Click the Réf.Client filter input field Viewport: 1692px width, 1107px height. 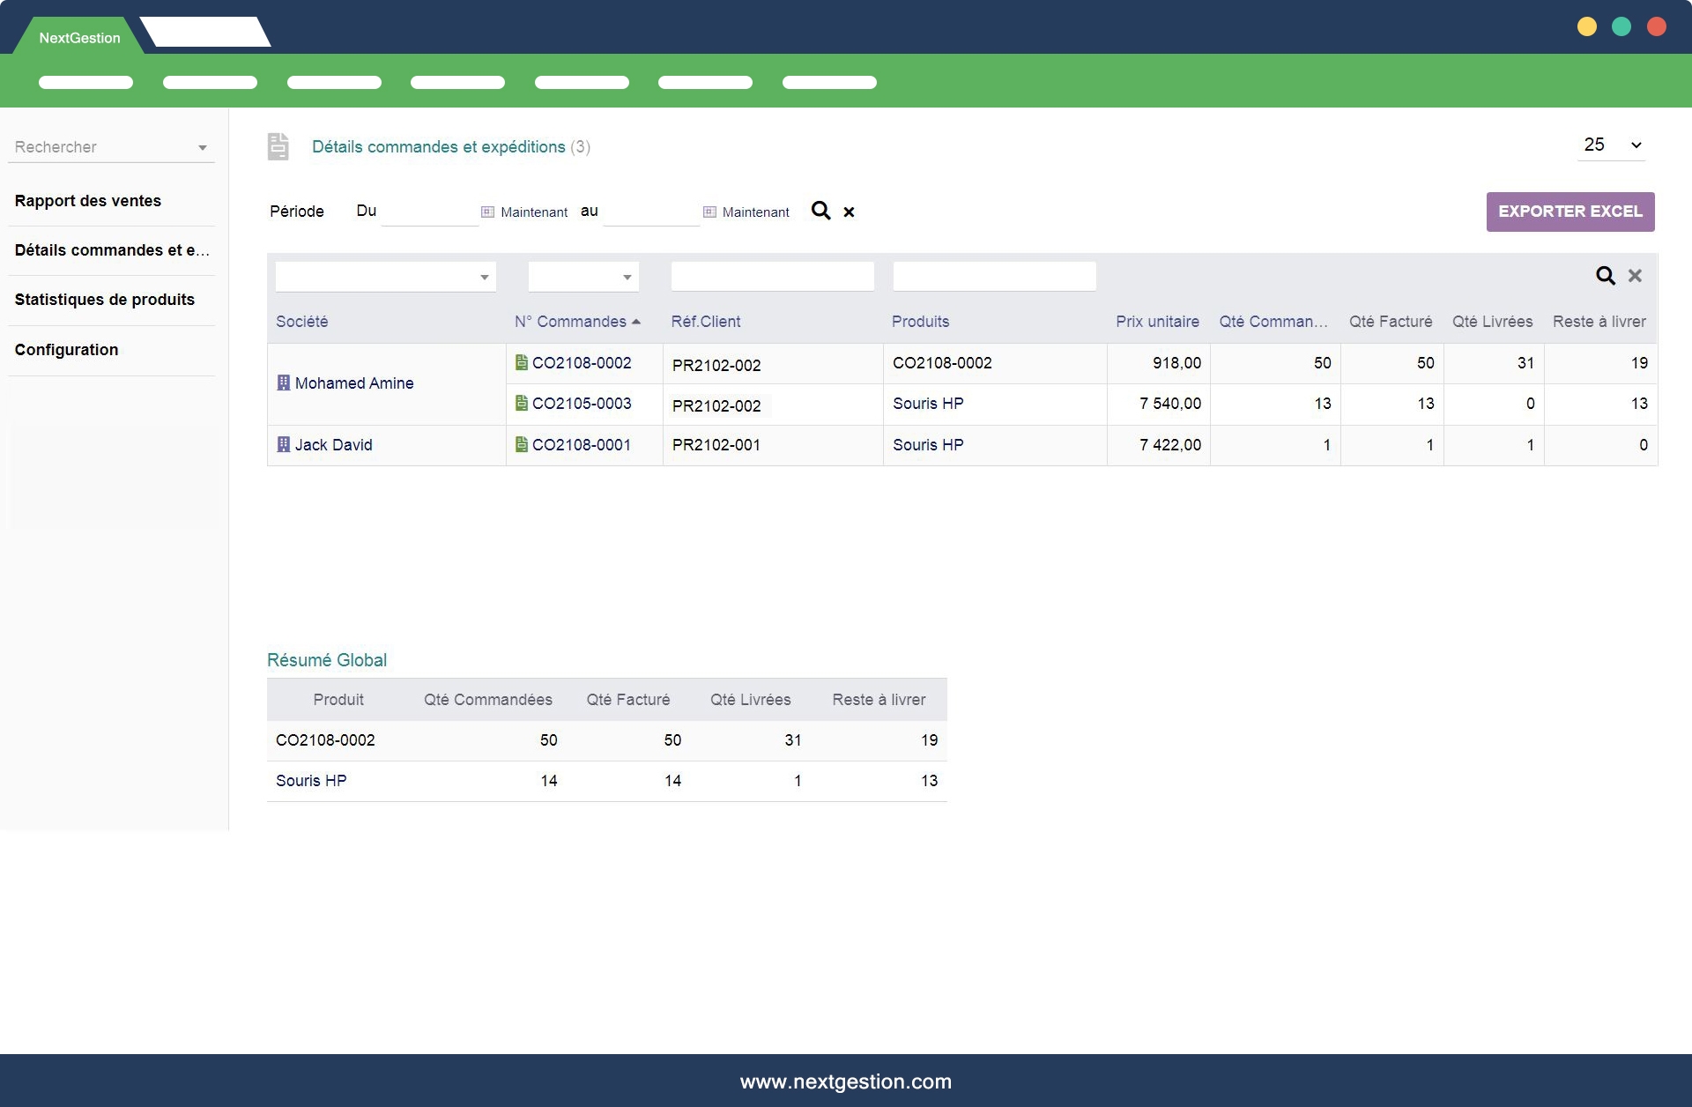(x=772, y=277)
